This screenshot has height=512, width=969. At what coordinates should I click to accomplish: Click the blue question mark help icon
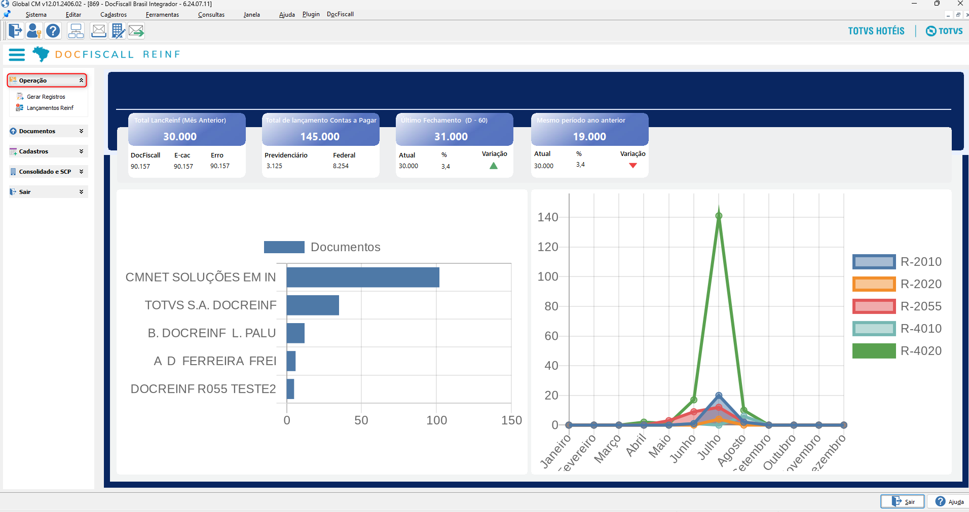[53, 31]
